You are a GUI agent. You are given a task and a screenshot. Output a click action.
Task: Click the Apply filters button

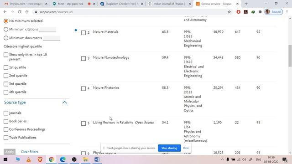(x=10, y=152)
